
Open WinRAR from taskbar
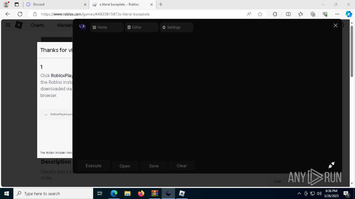tap(155, 193)
